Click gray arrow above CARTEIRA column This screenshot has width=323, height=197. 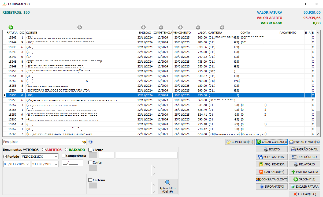222,27
